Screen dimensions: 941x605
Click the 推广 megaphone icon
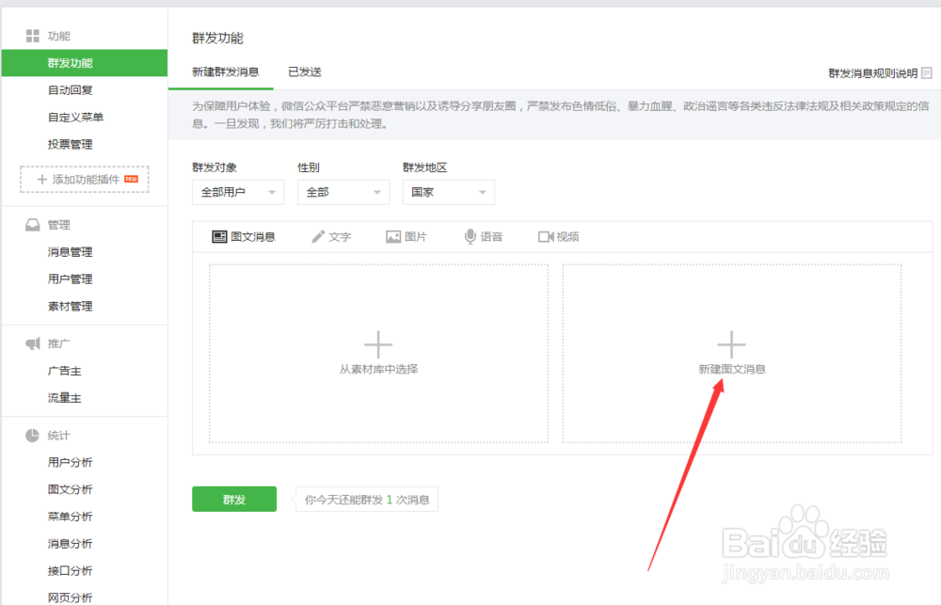tap(32, 342)
